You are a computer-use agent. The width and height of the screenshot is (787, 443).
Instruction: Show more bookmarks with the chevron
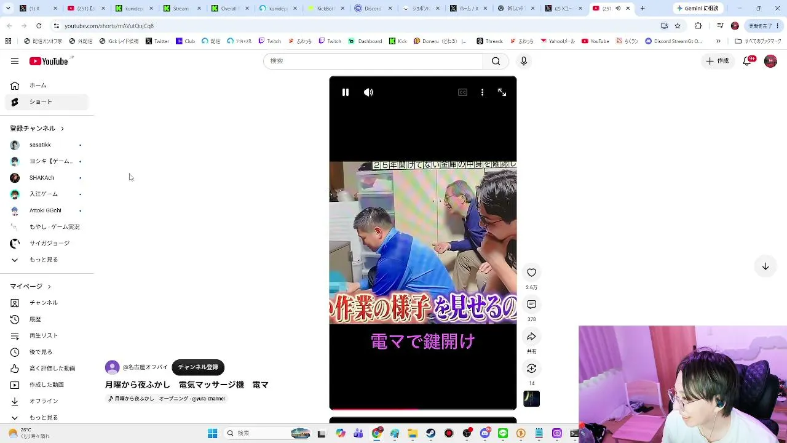(718, 41)
